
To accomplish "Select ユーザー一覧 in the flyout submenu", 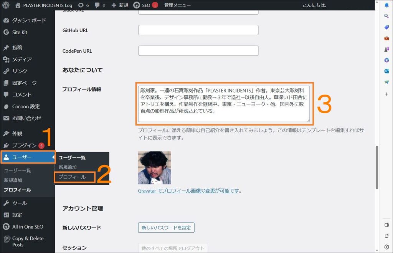I will coord(72,157).
